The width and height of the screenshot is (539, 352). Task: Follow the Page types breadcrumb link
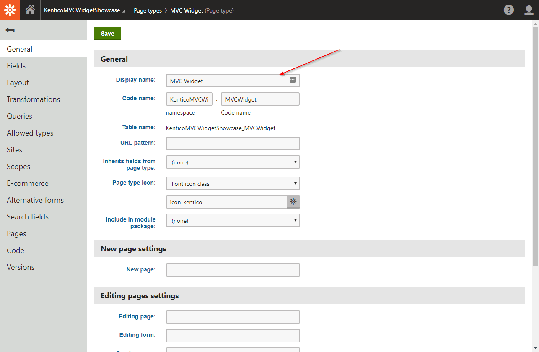[x=148, y=10]
